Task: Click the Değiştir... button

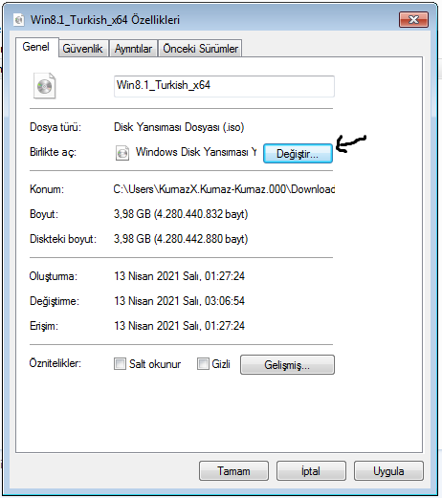Action: (298, 154)
